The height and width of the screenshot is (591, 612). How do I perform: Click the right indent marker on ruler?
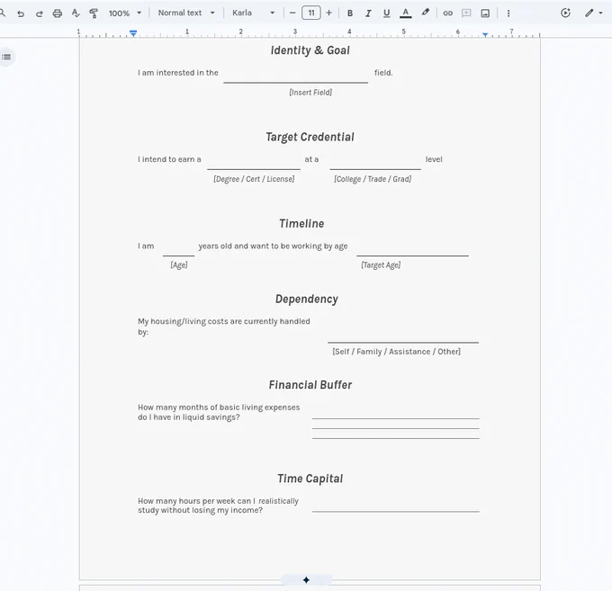[x=485, y=35]
